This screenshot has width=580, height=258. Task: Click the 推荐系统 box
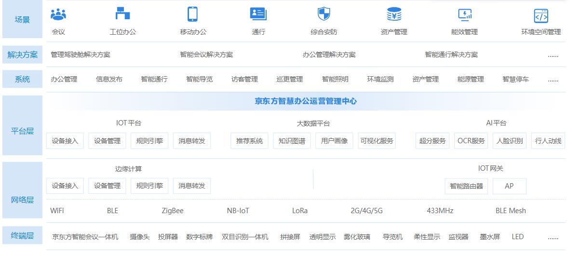pyautogui.click(x=250, y=141)
